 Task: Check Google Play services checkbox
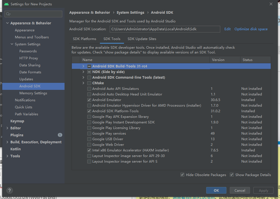pos(89,134)
